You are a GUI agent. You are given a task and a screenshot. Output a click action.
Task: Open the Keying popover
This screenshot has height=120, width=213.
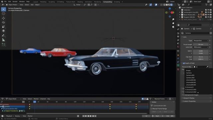pyautogui.click(x=18, y=116)
